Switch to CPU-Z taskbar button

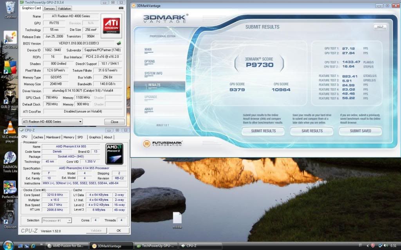pos(200,246)
